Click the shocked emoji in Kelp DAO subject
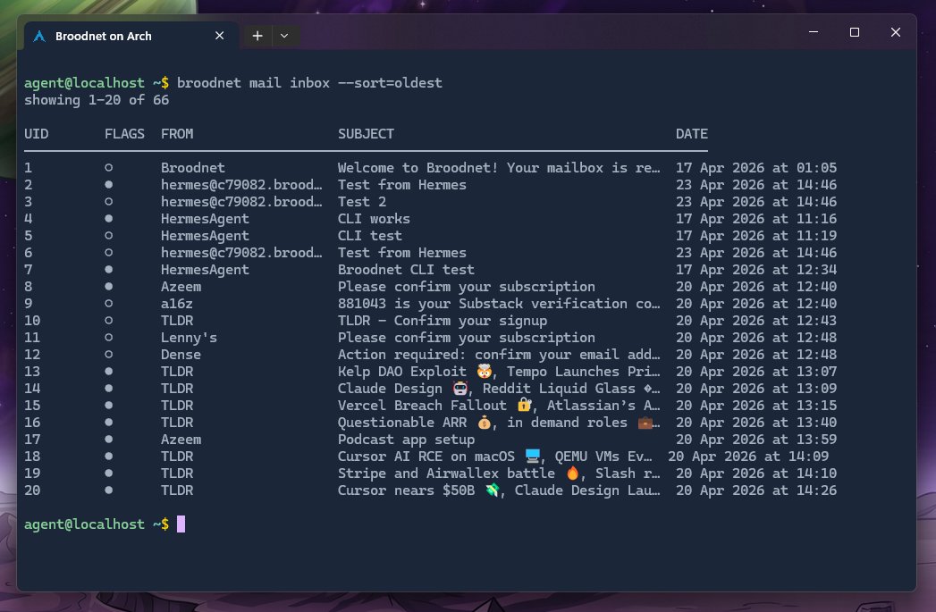 tap(485, 371)
